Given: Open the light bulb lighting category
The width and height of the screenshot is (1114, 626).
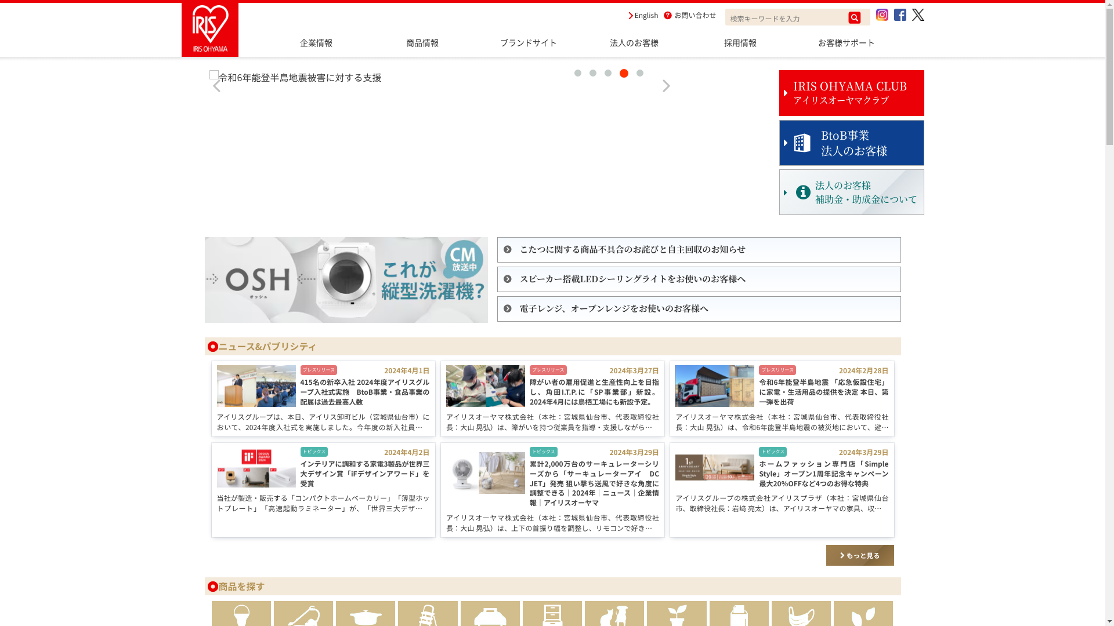Looking at the screenshot, I should pyautogui.click(x=241, y=613).
